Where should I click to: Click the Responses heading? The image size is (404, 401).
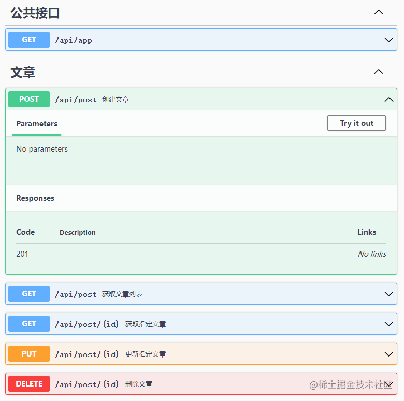click(35, 198)
